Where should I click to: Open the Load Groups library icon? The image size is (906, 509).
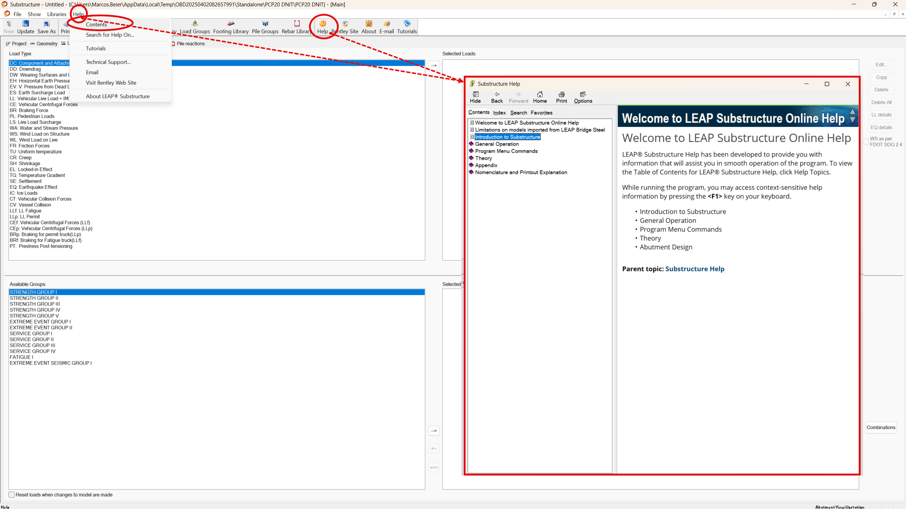pos(195,27)
